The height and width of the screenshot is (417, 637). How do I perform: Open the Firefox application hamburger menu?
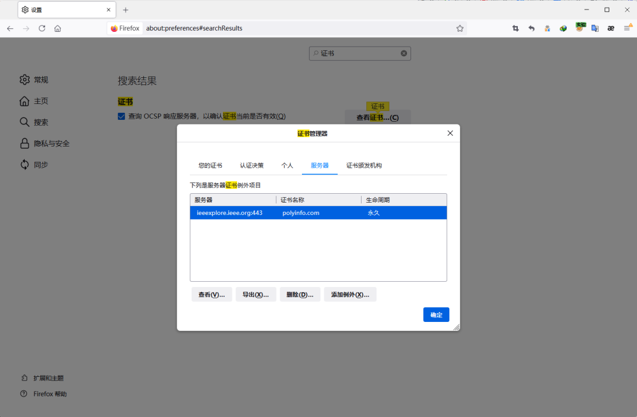click(x=628, y=28)
